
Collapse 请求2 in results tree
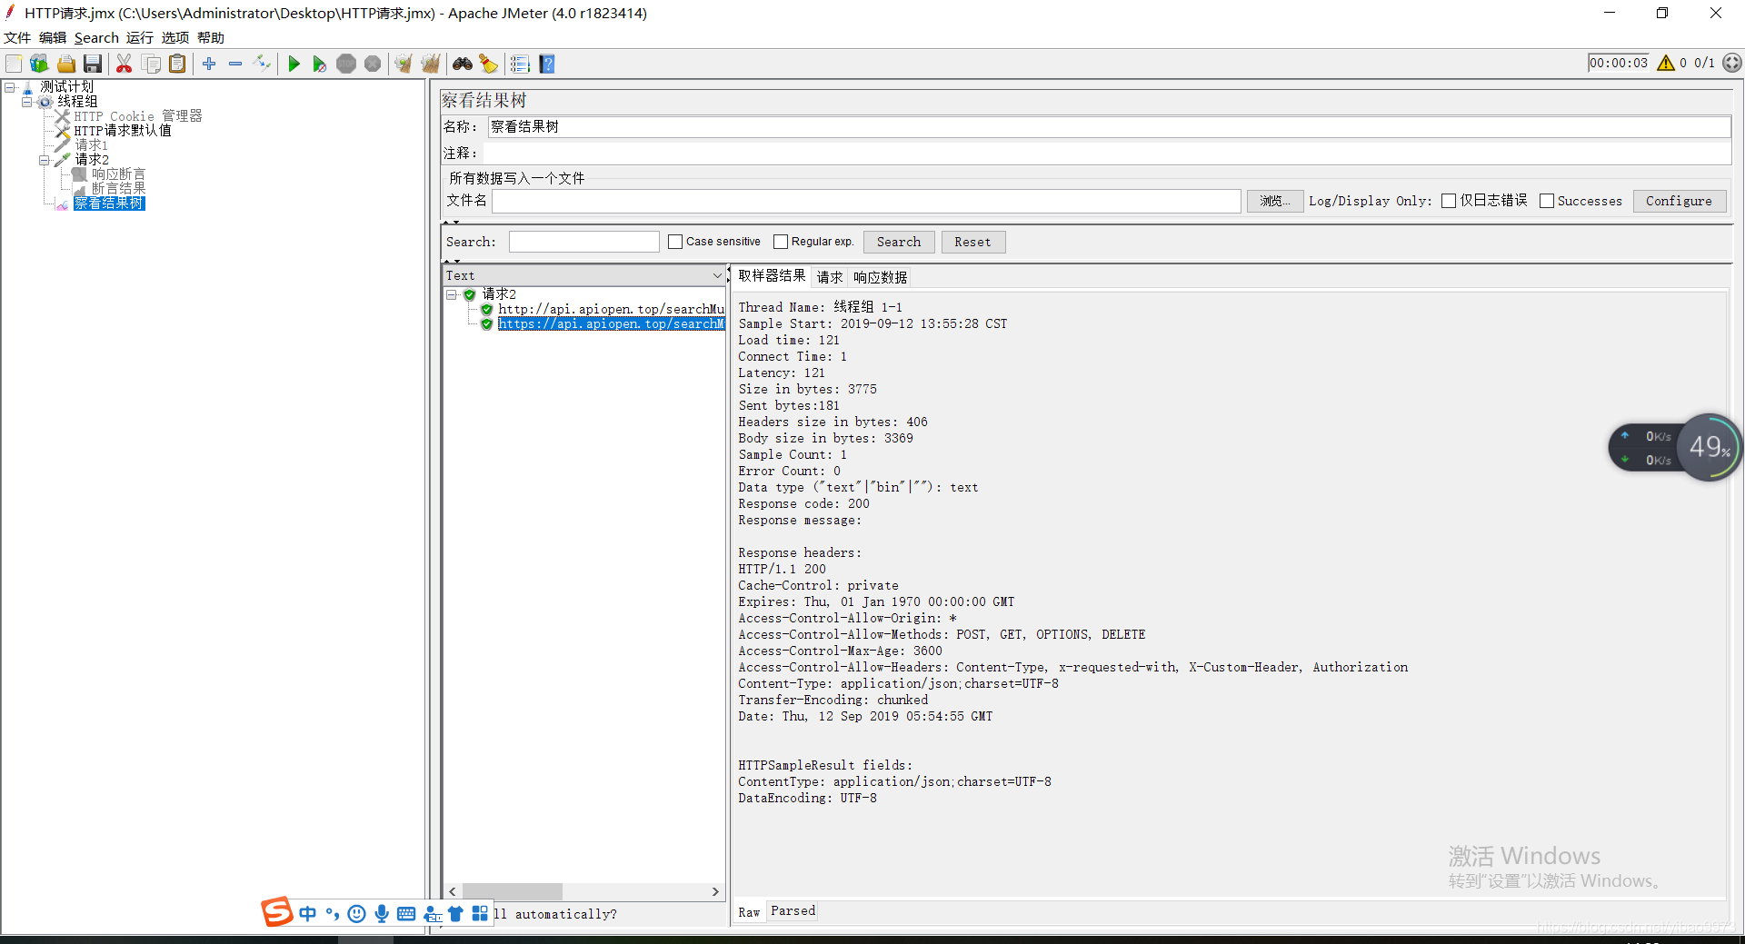(x=452, y=294)
